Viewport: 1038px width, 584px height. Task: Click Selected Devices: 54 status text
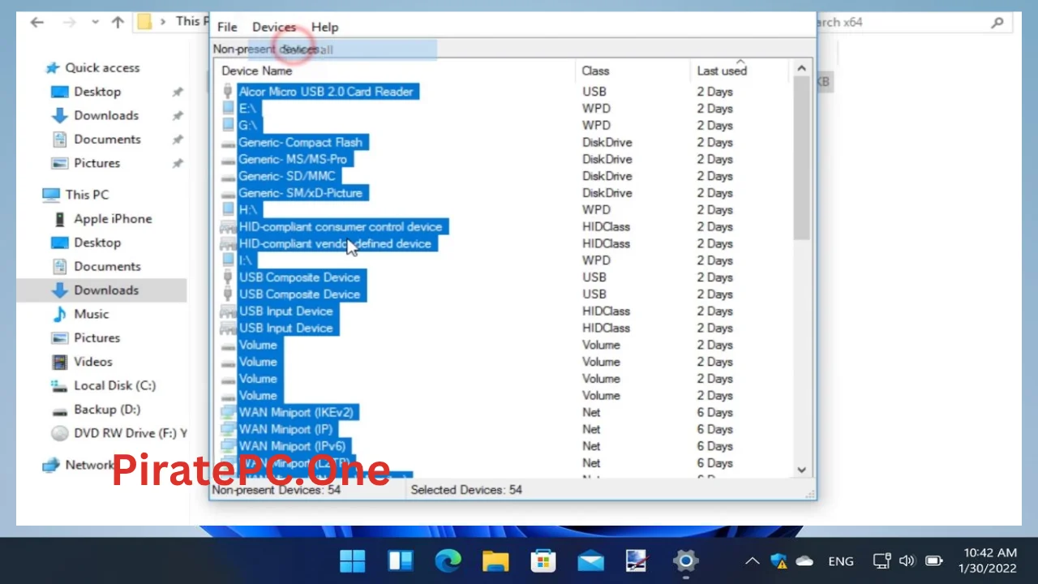[466, 490]
